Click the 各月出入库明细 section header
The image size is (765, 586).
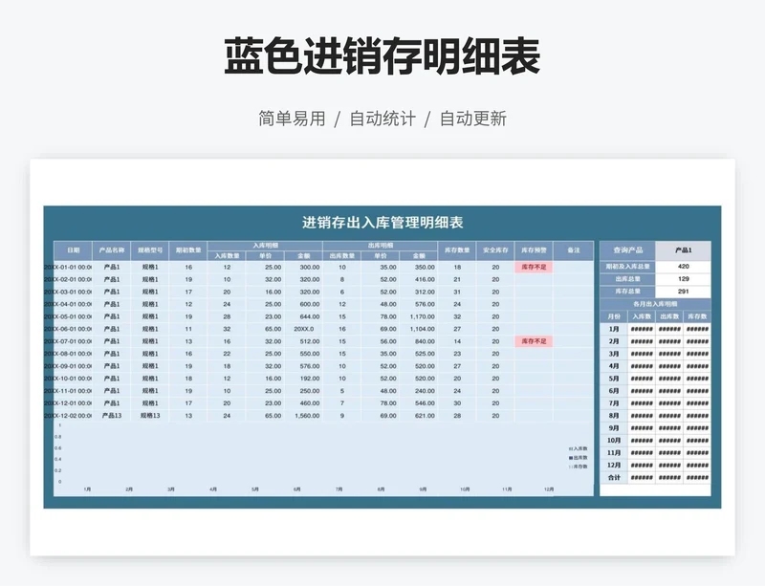pos(655,304)
